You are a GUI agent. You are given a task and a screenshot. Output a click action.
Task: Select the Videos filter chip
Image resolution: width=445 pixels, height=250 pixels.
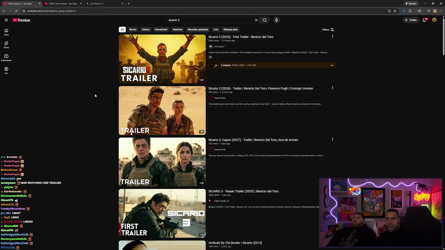[x=146, y=30]
